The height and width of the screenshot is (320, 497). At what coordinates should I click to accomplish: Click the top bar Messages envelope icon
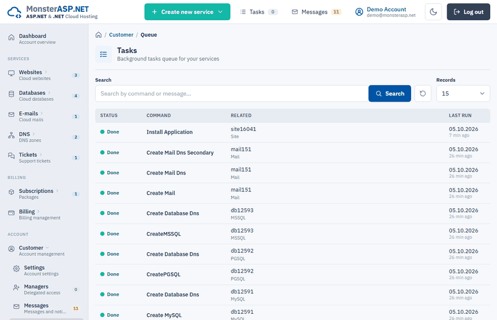[295, 12]
